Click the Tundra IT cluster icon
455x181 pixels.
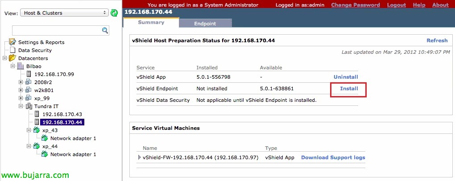click(x=29, y=106)
